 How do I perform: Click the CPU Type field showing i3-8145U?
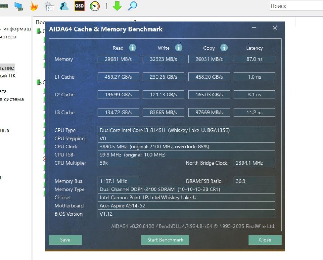186,130
